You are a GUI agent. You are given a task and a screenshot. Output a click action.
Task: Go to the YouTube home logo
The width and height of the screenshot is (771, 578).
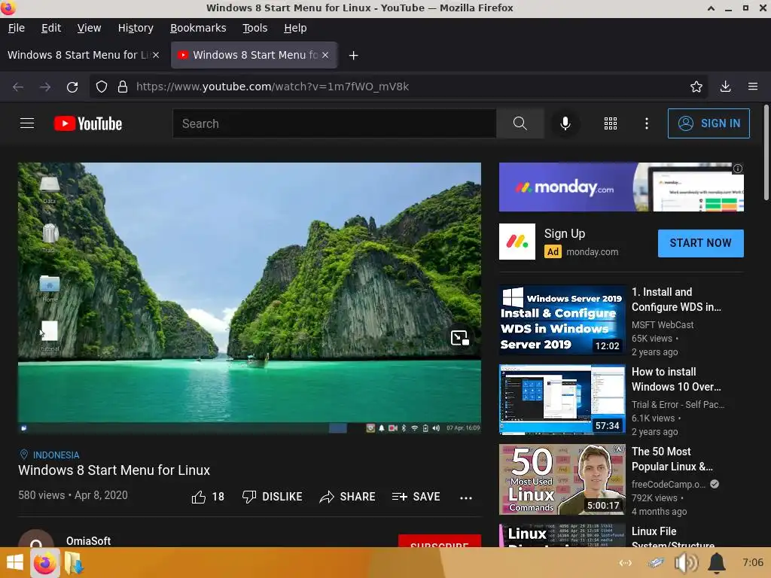click(88, 123)
